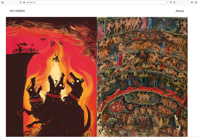The width and height of the screenshot is (198, 137).
Task: Toggle the sidebar view icon
Action: coord(195,2)
